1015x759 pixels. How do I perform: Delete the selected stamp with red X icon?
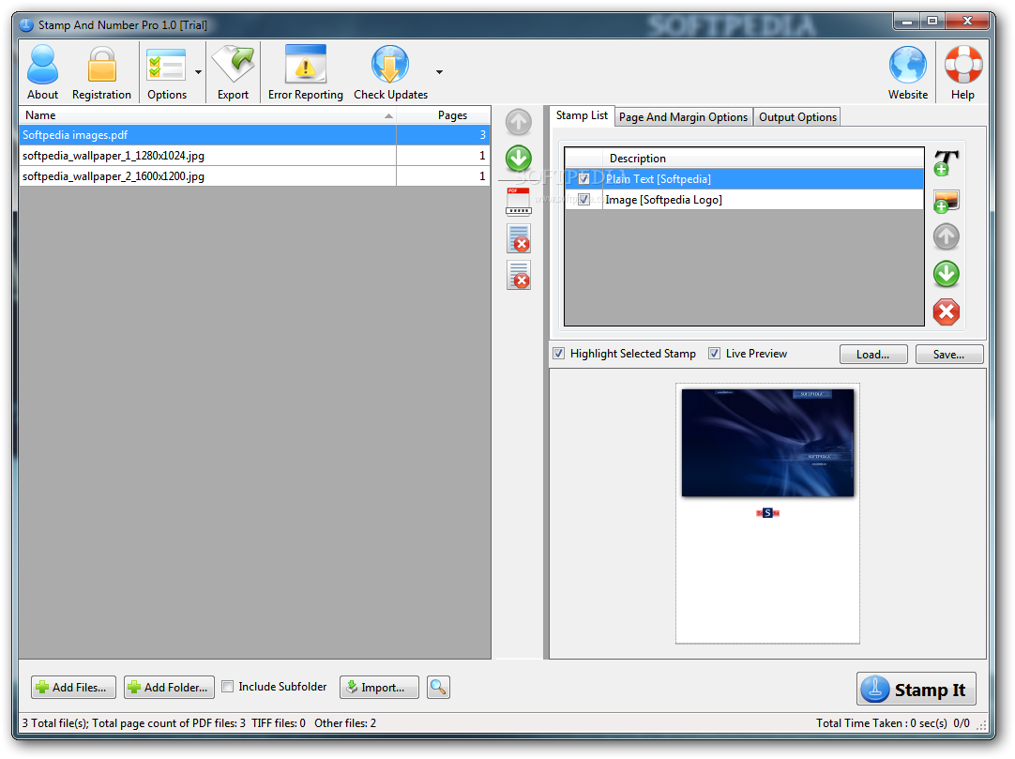(x=946, y=312)
